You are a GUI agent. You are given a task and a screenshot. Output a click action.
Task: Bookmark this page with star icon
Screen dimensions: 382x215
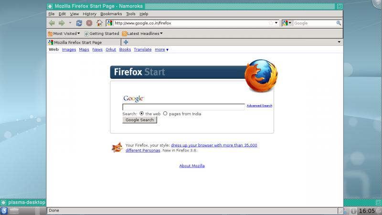pos(271,23)
